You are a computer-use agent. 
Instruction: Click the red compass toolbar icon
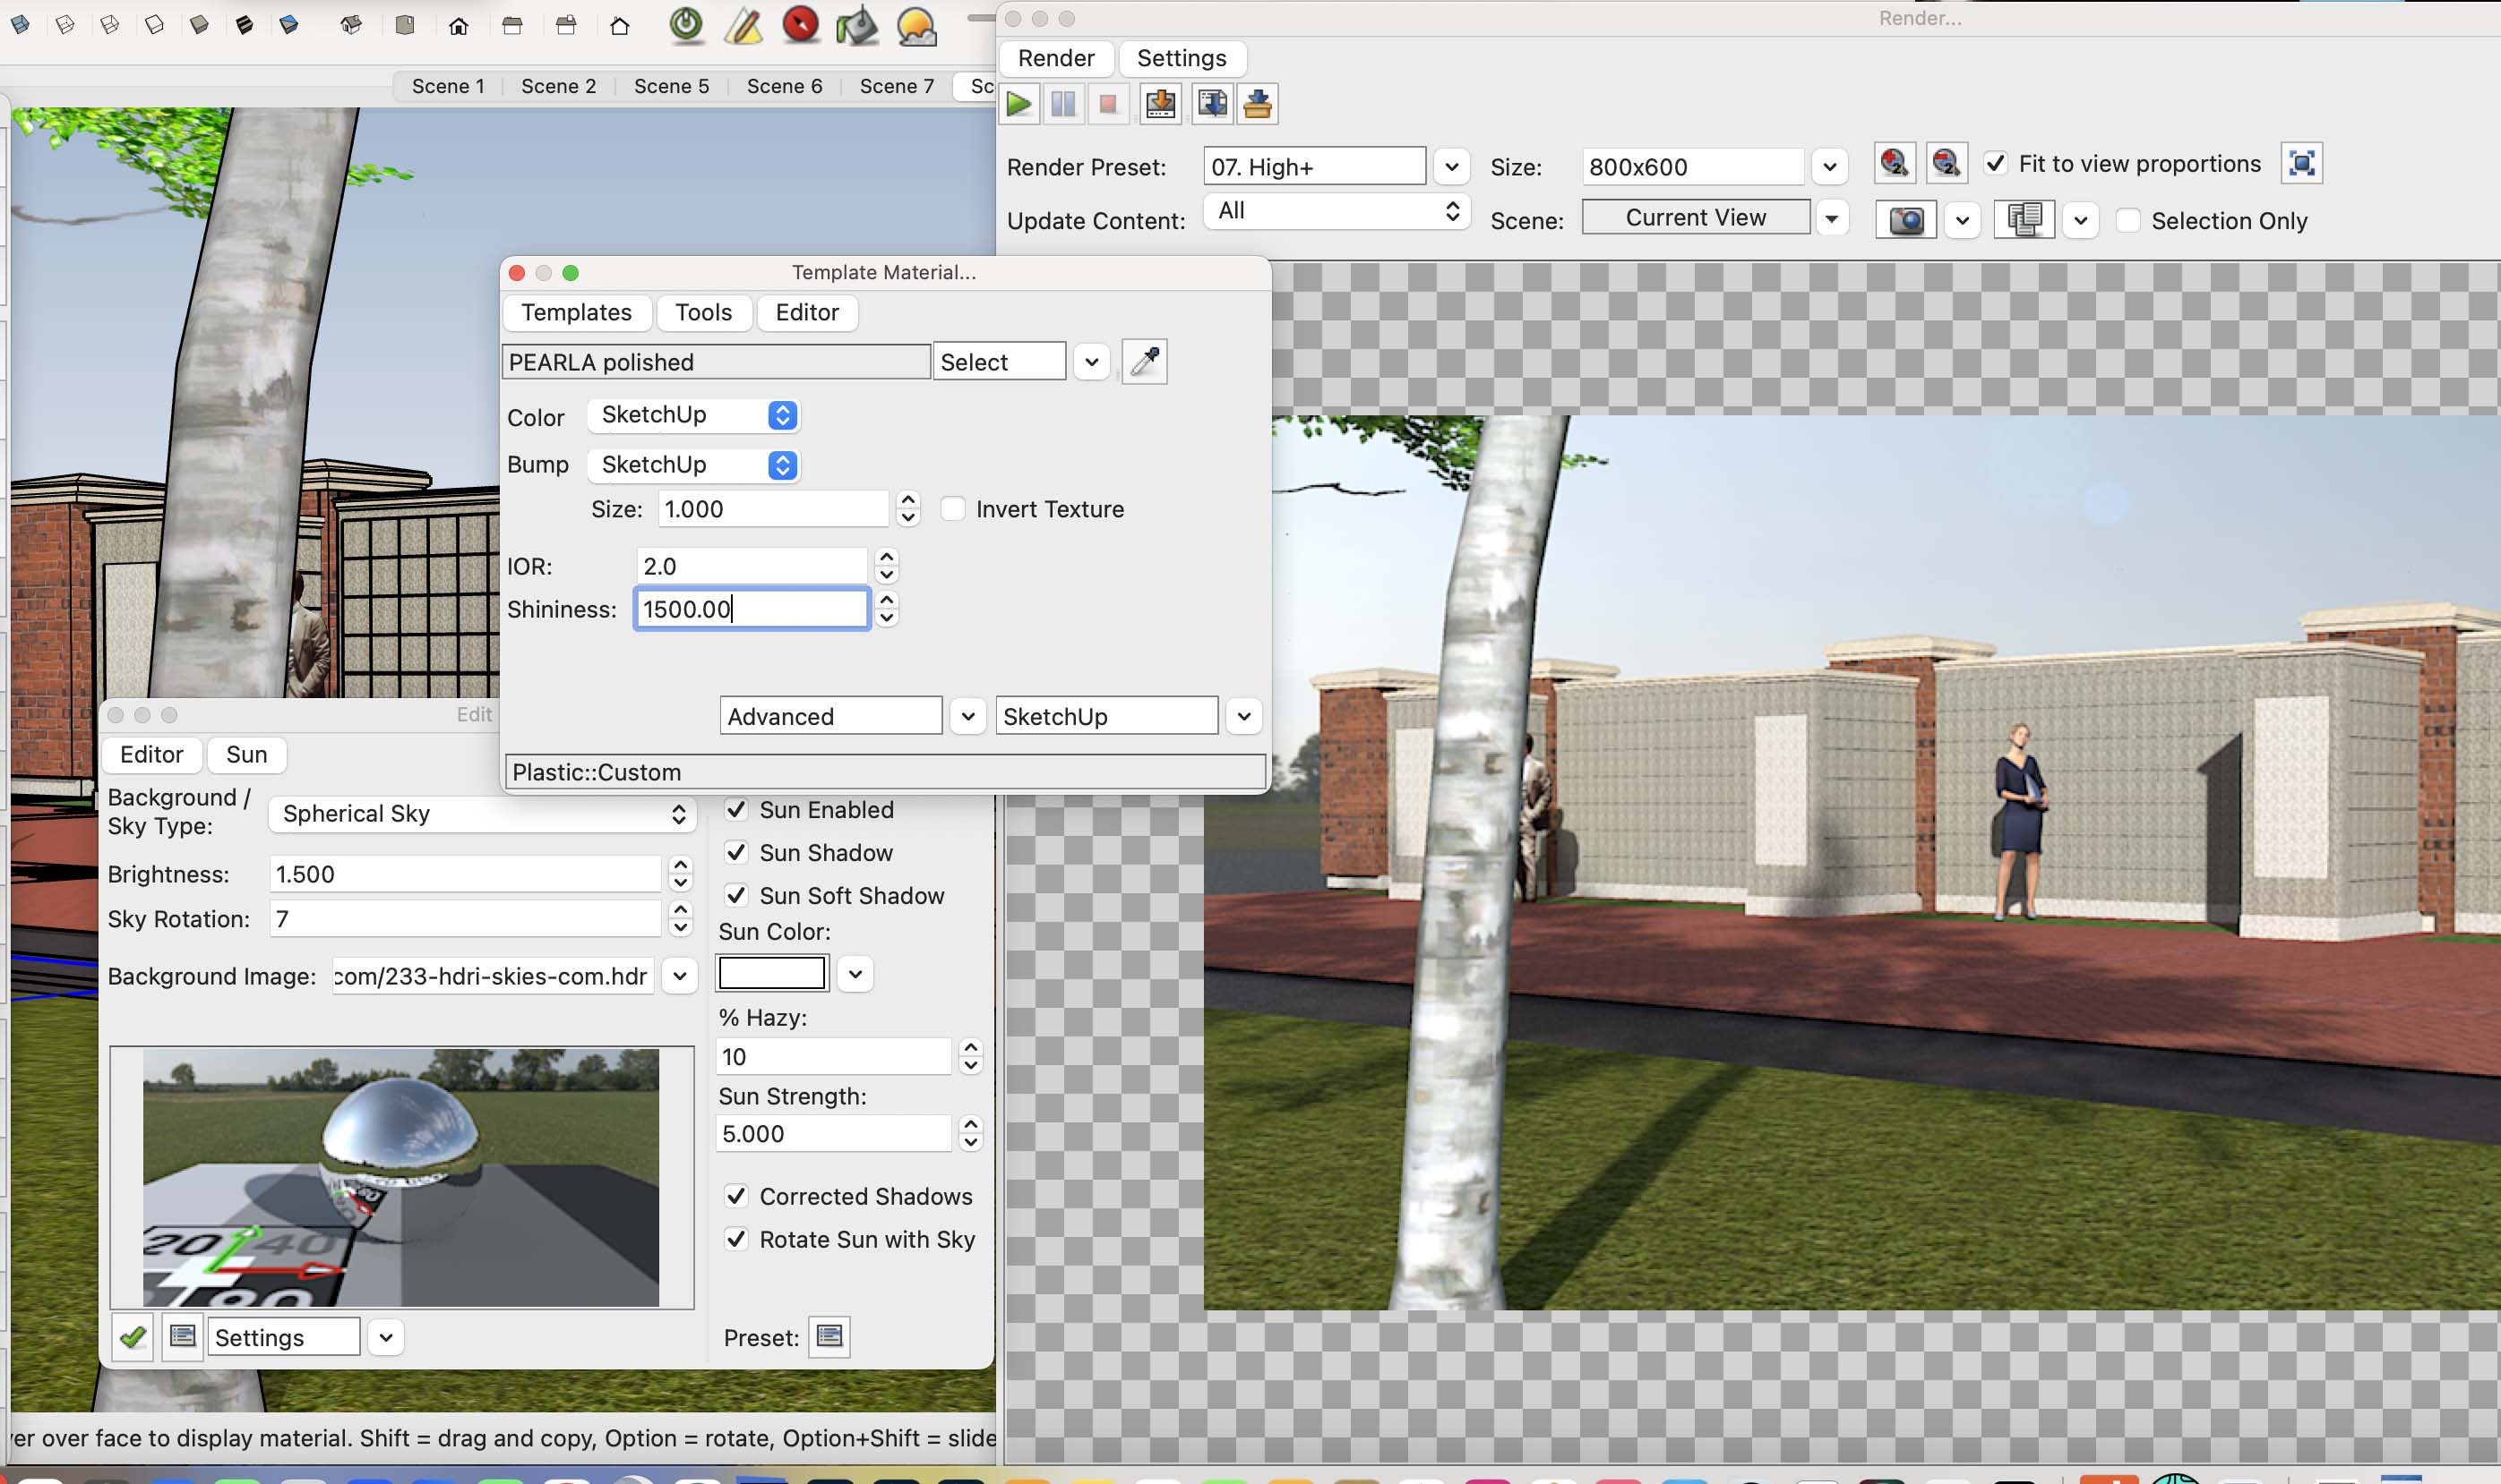coord(801,25)
